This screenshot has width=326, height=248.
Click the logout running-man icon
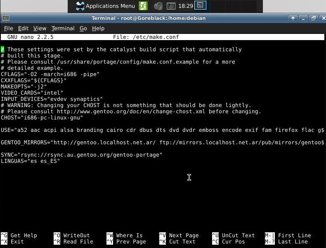point(143,6)
